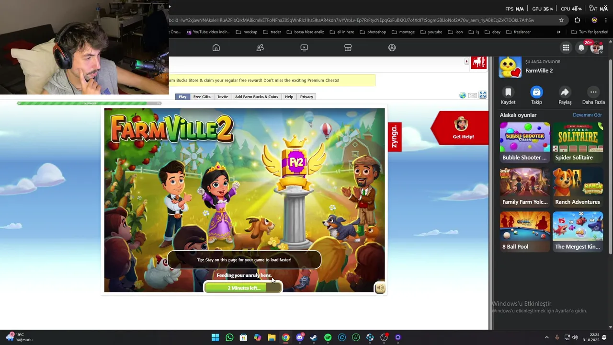The width and height of the screenshot is (613, 345).
Task: Click the Farm Bucks Store banner
Action: point(272,80)
